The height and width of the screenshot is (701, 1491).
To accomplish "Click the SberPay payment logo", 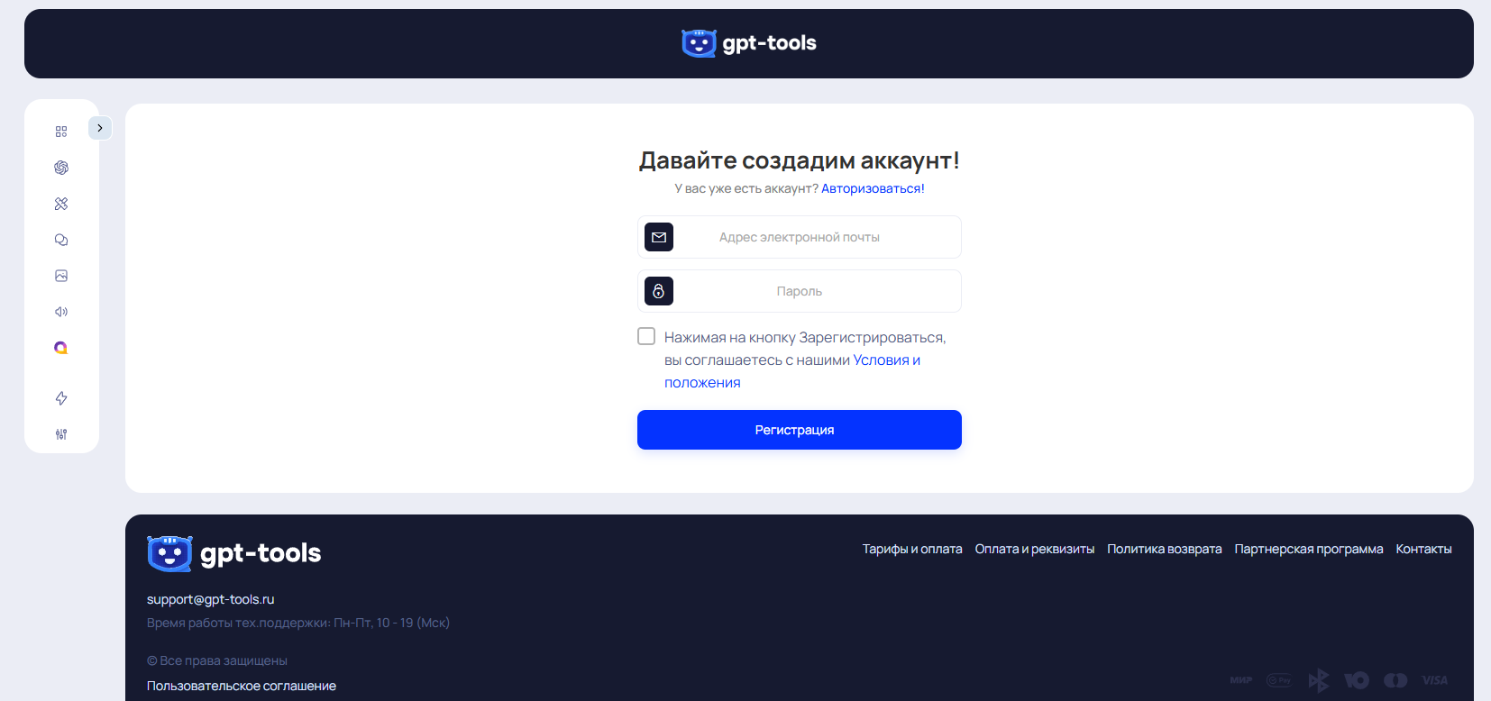I will pos(1278,680).
